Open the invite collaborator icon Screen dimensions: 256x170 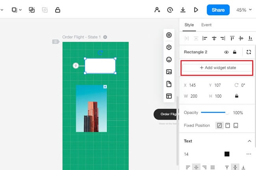[157, 10]
